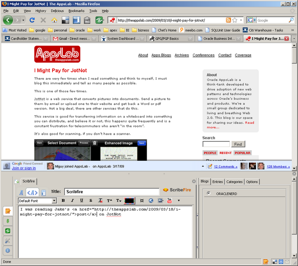
Task: Reload the current page
Action: [x=32, y=20]
